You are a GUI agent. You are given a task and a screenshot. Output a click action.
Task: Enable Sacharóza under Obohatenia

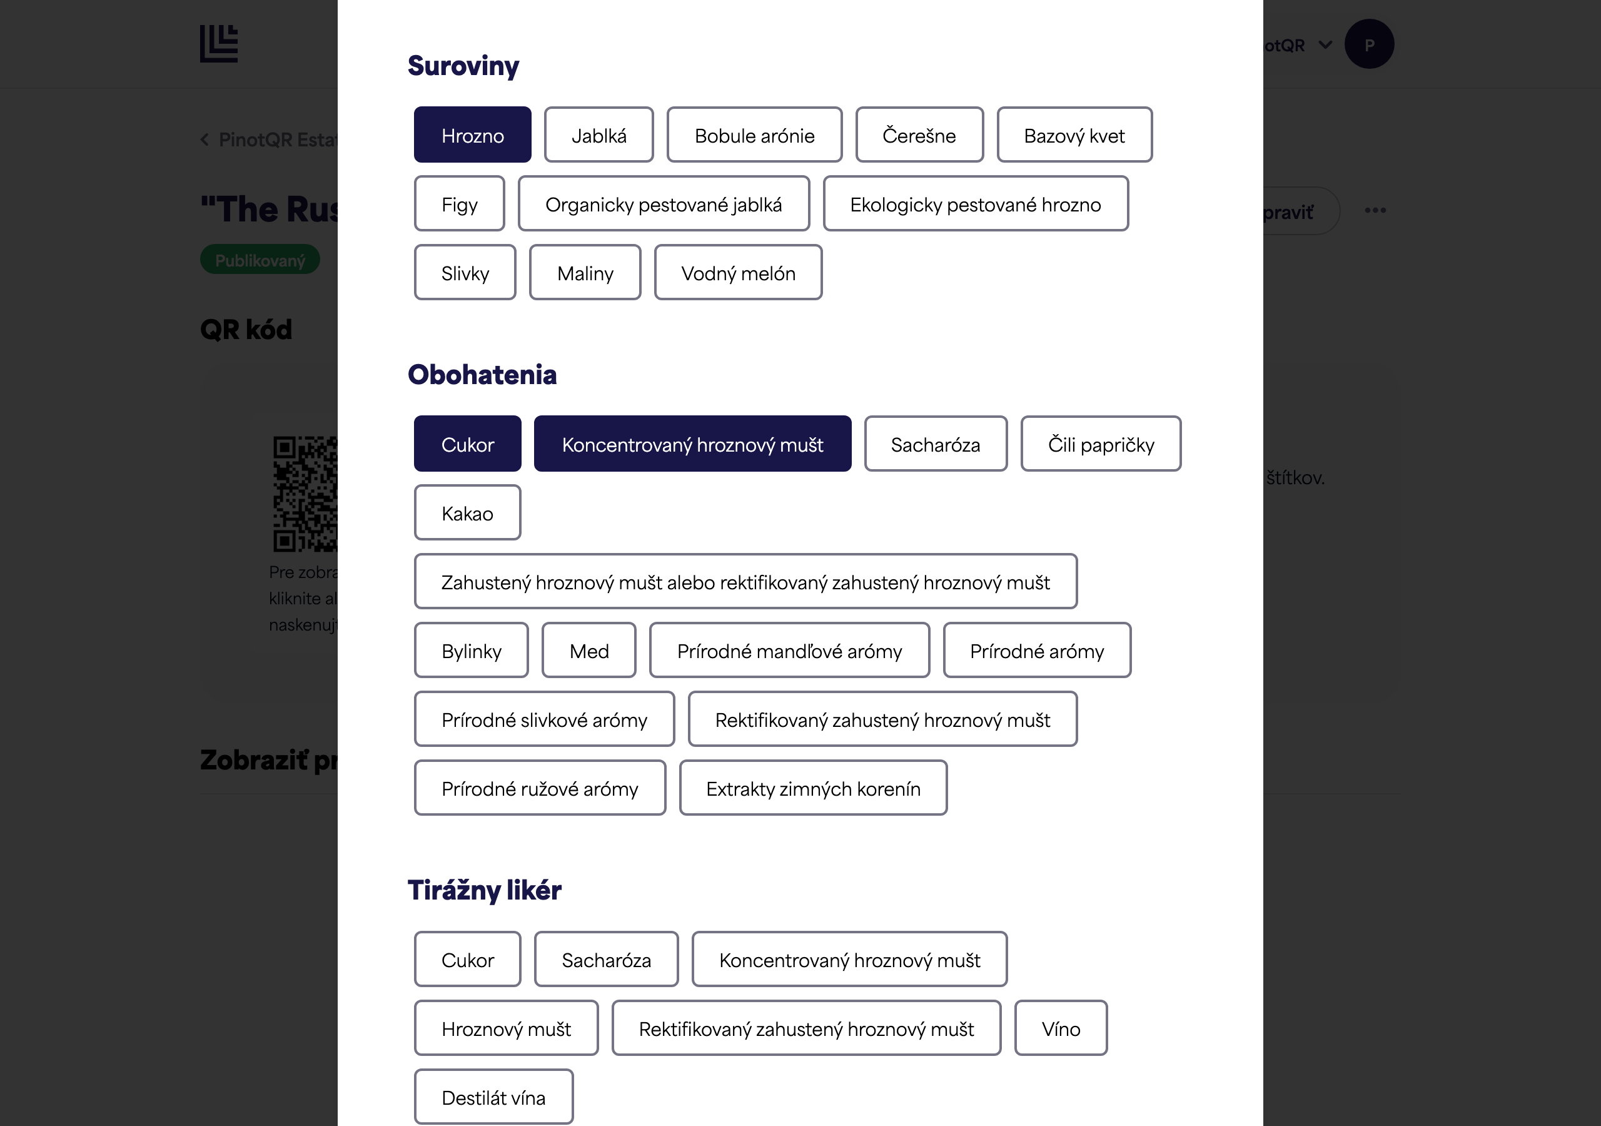pyautogui.click(x=936, y=444)
